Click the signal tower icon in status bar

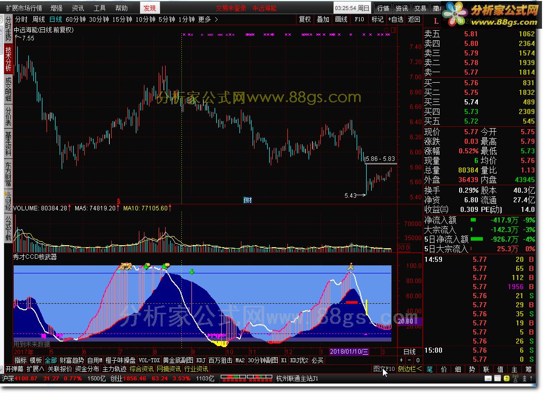tap(516, 378)
